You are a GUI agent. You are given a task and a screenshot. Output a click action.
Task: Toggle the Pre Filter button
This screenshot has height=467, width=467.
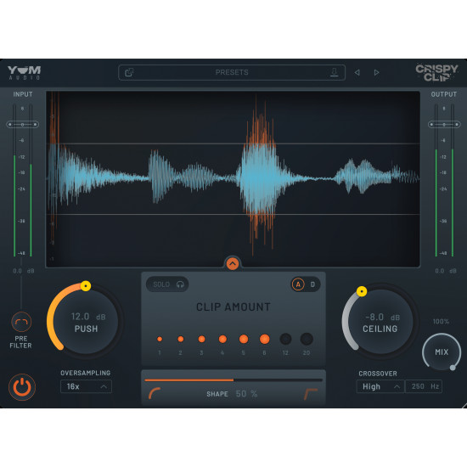click(x=21, y=322)
